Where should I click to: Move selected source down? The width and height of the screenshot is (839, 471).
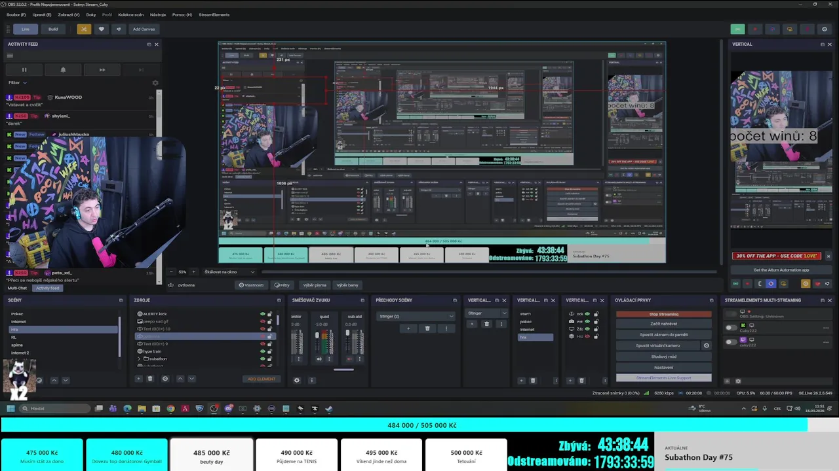pos(191,379)
